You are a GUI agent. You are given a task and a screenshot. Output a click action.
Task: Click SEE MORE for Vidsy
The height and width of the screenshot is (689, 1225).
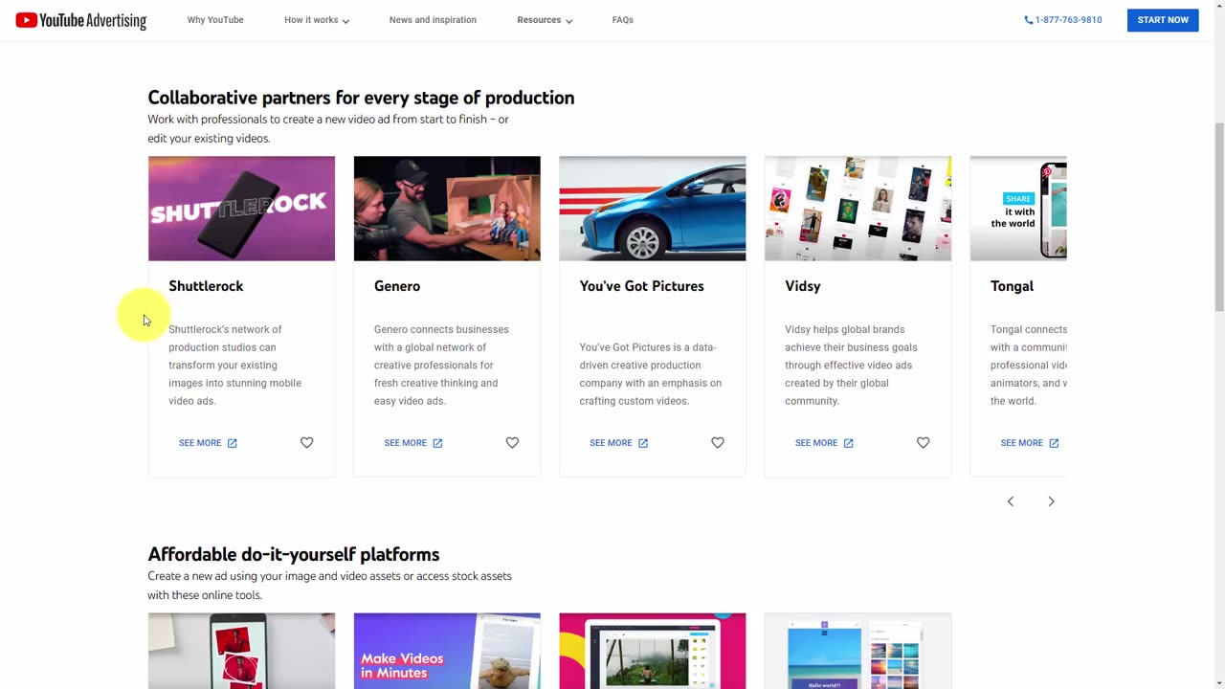point(824,443)
